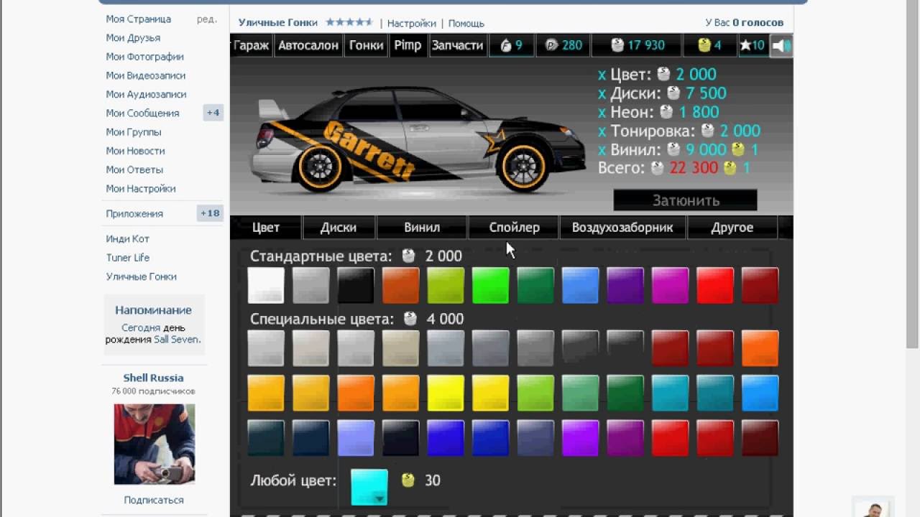Pick the bright green standard color swatch
Viewport: 920px width, 517px height.
(x=491, y=285)
